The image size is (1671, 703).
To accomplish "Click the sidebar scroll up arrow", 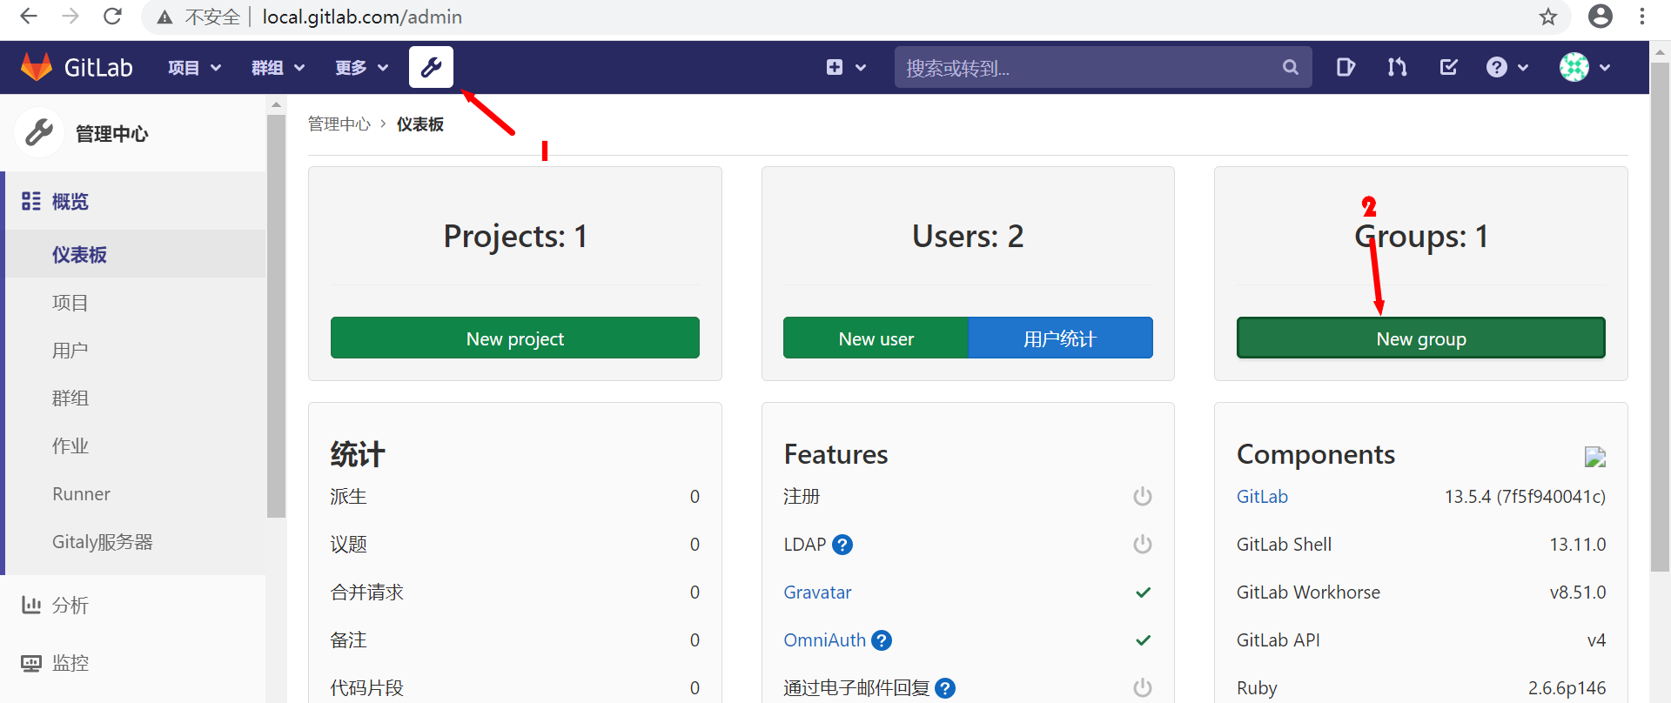I will [277, 104].
